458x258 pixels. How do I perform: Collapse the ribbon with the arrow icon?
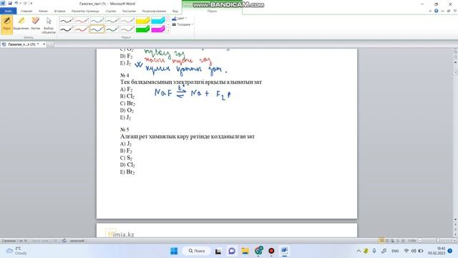pos(430,11)
